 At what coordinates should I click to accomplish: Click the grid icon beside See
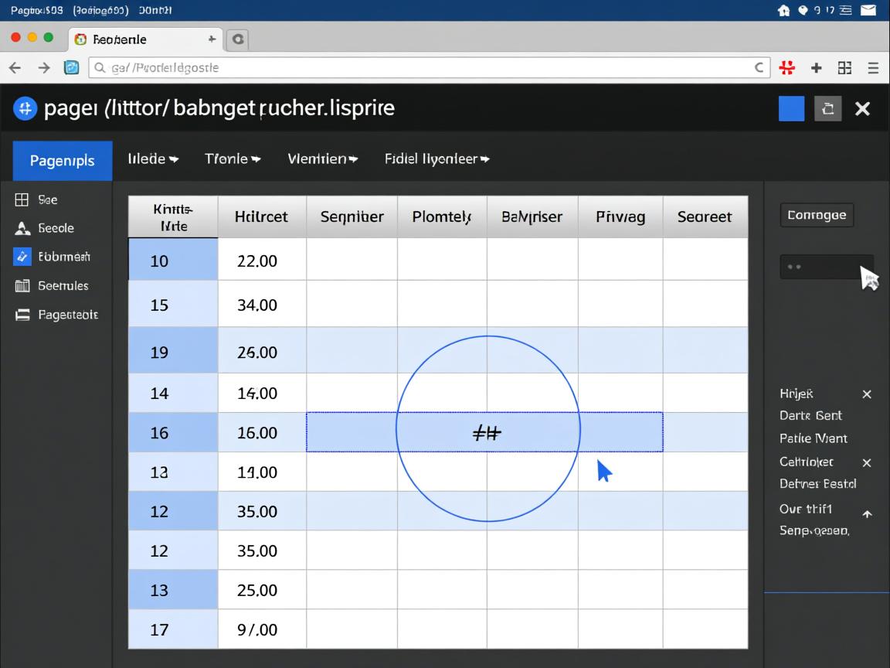22,200
